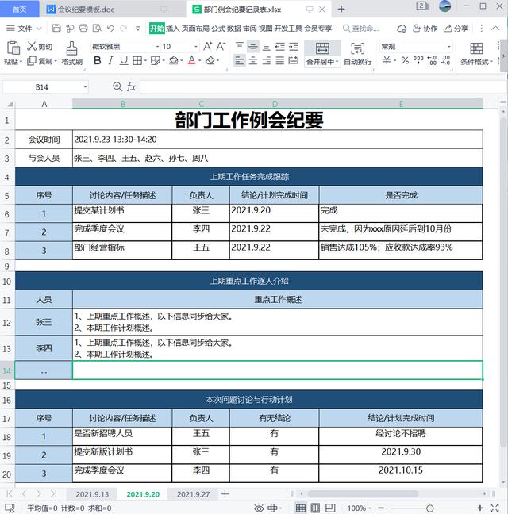Image resolution: width=508 pixels, height=514 pixels.
Task: Expand font color dropdown arrow
Action: 199,61
